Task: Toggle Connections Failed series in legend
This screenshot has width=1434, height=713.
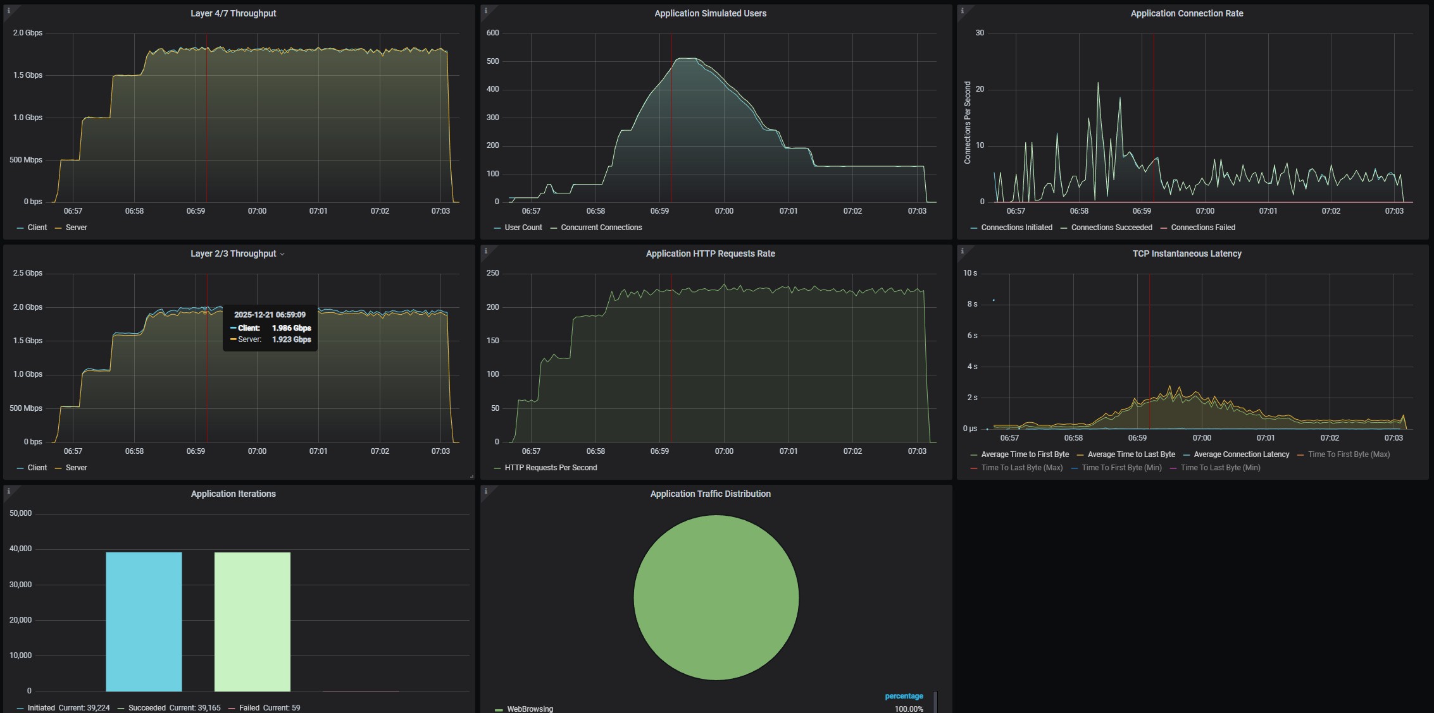Action: tap(1202, 228)
